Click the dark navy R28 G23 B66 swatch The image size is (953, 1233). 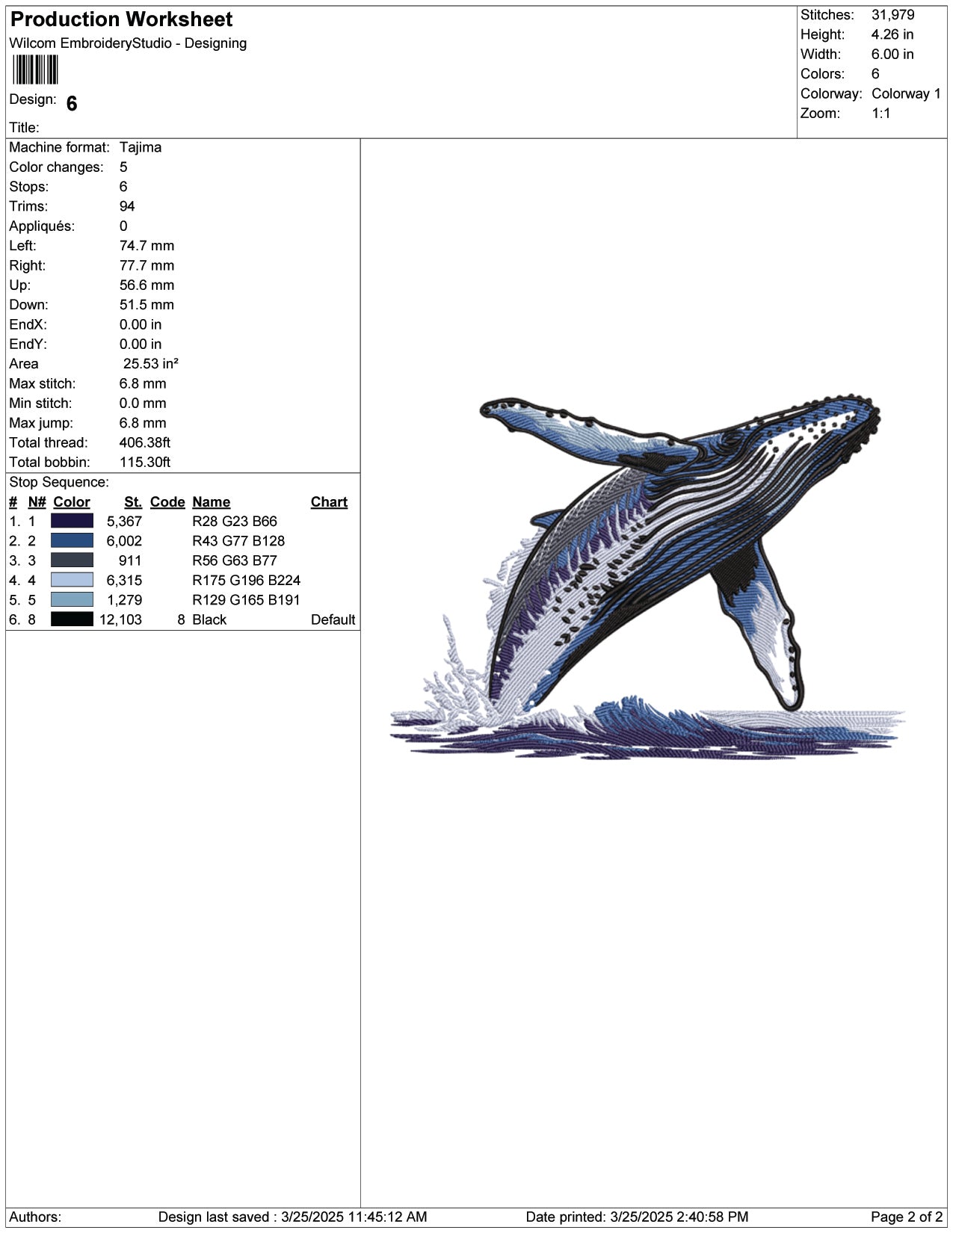[x=72, y=521]
